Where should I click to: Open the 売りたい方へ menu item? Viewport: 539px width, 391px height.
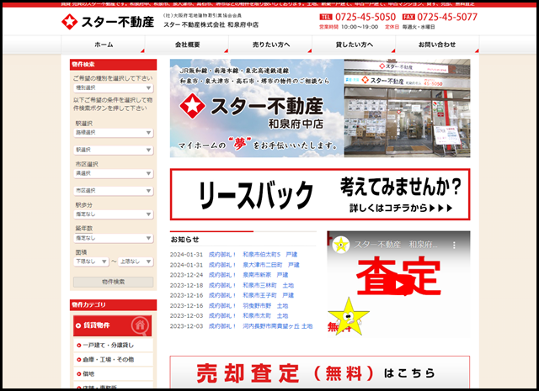coord(270,44)
